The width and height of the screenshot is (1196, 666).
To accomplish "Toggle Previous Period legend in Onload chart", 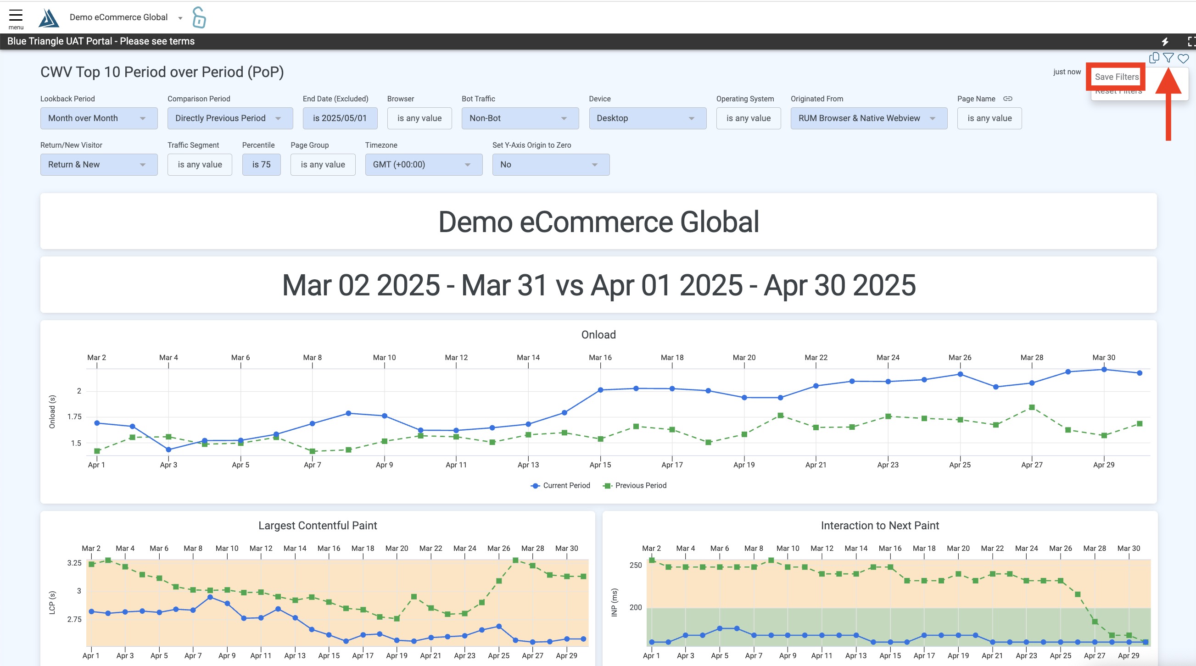I will 634,485.
